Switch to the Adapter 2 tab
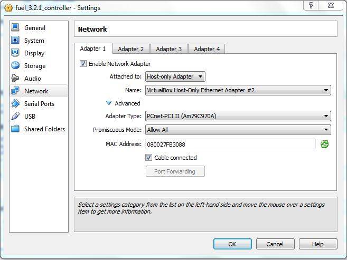 click(x=131, y=49)
